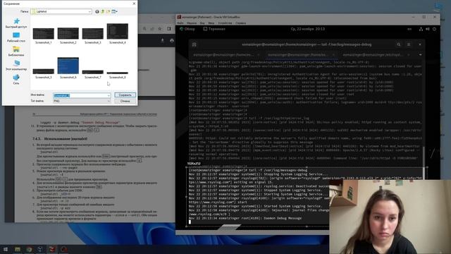The height and width of the screenshot is (254, 451).
Task: Click the fifth taskbar icon (red)
Action: [x=52, y=249]
